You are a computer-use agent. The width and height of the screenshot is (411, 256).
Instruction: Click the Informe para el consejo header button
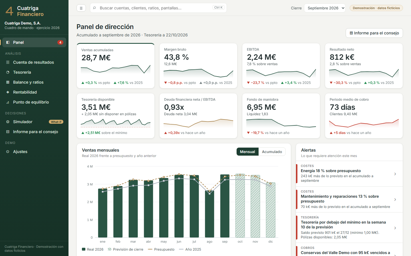tap(374, 33)
